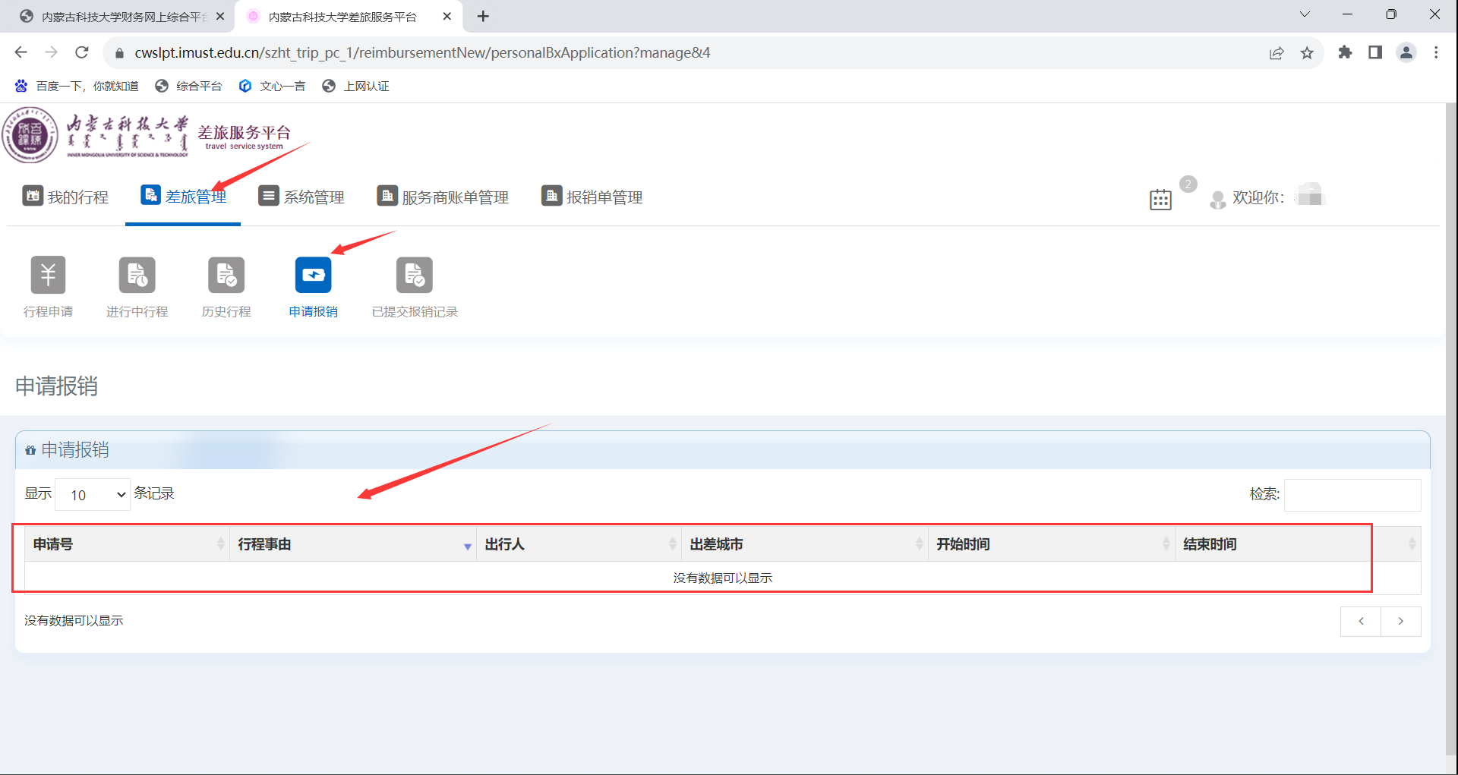The image size is (1458, 775).
Task: Focus the 检索 search input field
Action: tap(1352, 495)
